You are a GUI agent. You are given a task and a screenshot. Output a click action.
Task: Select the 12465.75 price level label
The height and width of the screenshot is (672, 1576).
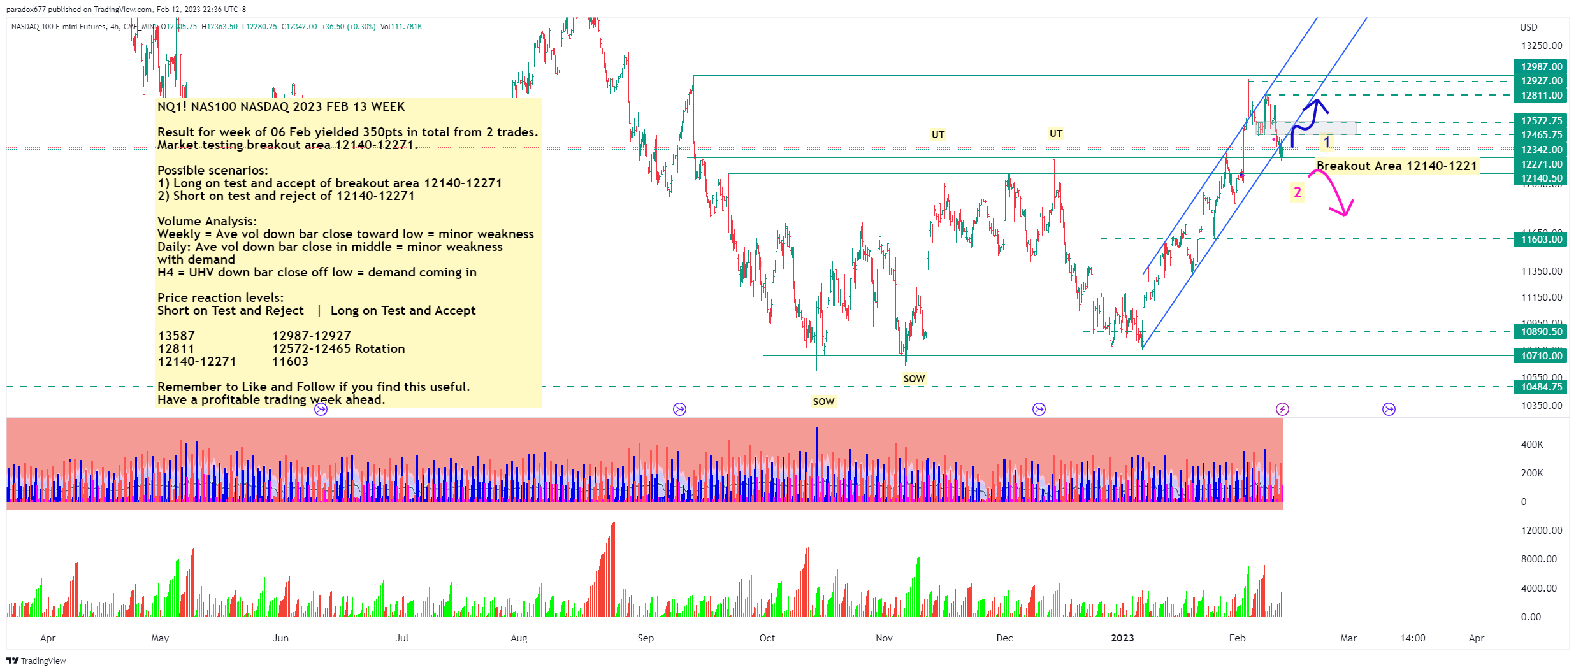pyautogui.click(x=1540, y=135)
